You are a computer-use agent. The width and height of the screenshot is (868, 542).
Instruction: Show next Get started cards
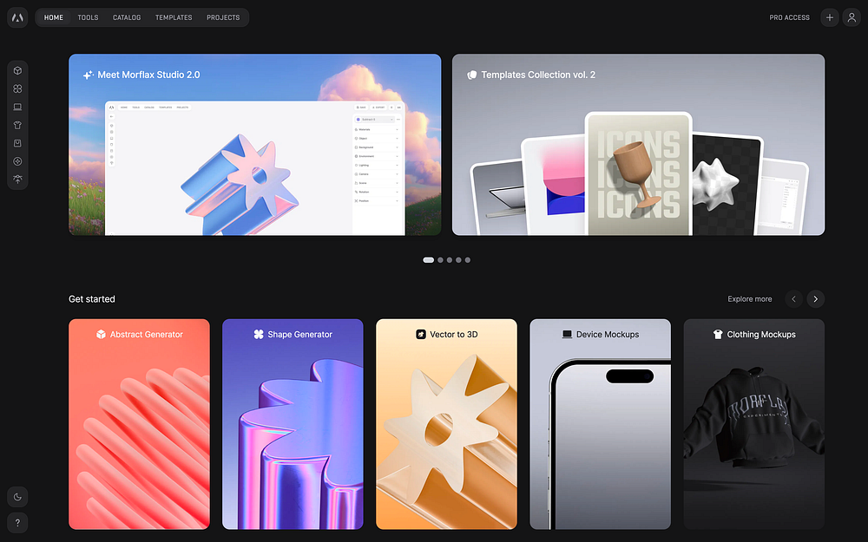[815, 299]
